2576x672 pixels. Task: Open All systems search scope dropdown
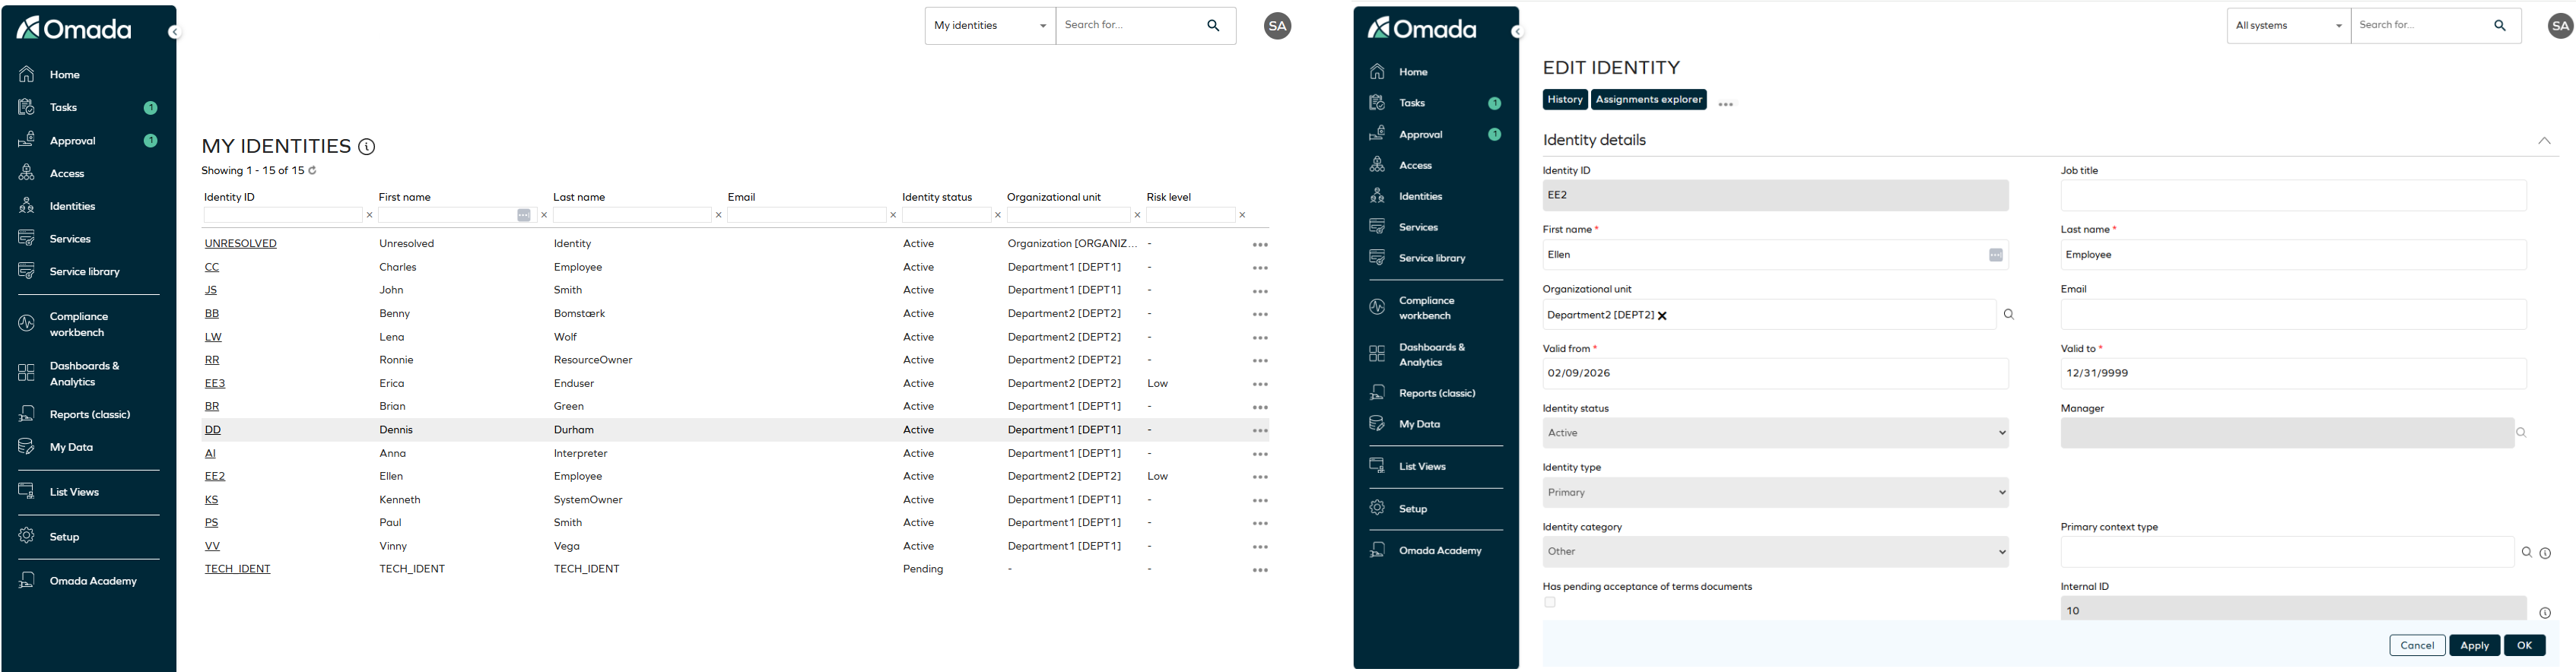pyautogui.click(x=2288, y=26)
